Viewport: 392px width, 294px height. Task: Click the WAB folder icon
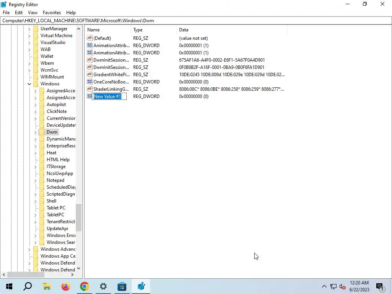pos(36,49)
